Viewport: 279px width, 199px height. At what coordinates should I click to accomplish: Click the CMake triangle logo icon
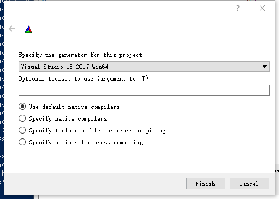(x=29, y=30)
